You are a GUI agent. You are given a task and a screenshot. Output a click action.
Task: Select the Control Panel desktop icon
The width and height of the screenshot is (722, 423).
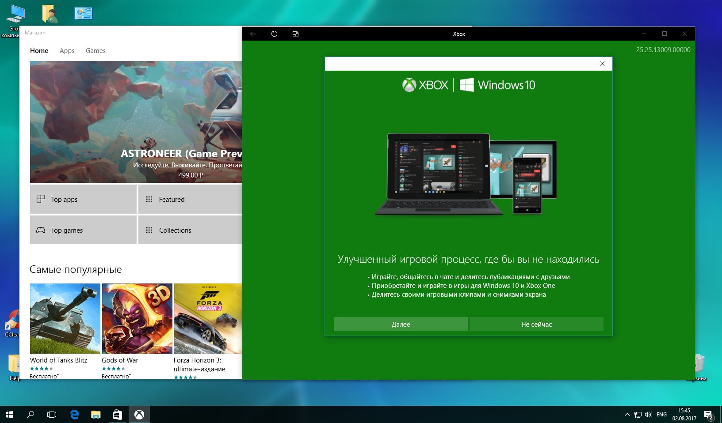[x=84, y=13]
